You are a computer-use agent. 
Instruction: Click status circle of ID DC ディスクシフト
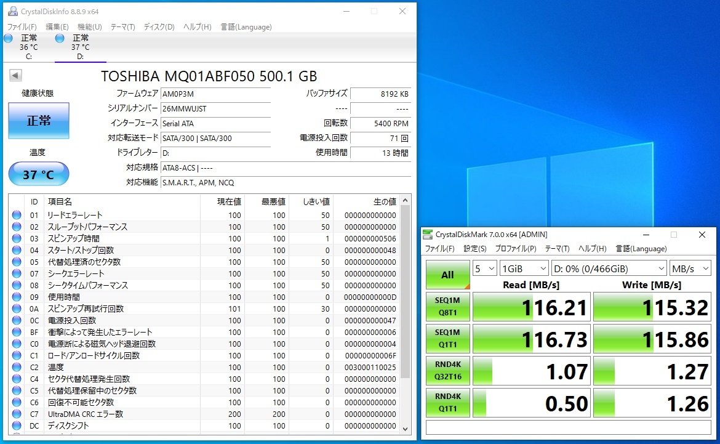pyautogui.click(x=17, y=426)
